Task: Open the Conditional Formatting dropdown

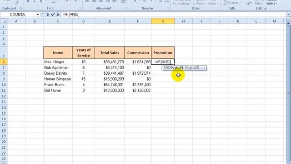Action: pos(181,3)
